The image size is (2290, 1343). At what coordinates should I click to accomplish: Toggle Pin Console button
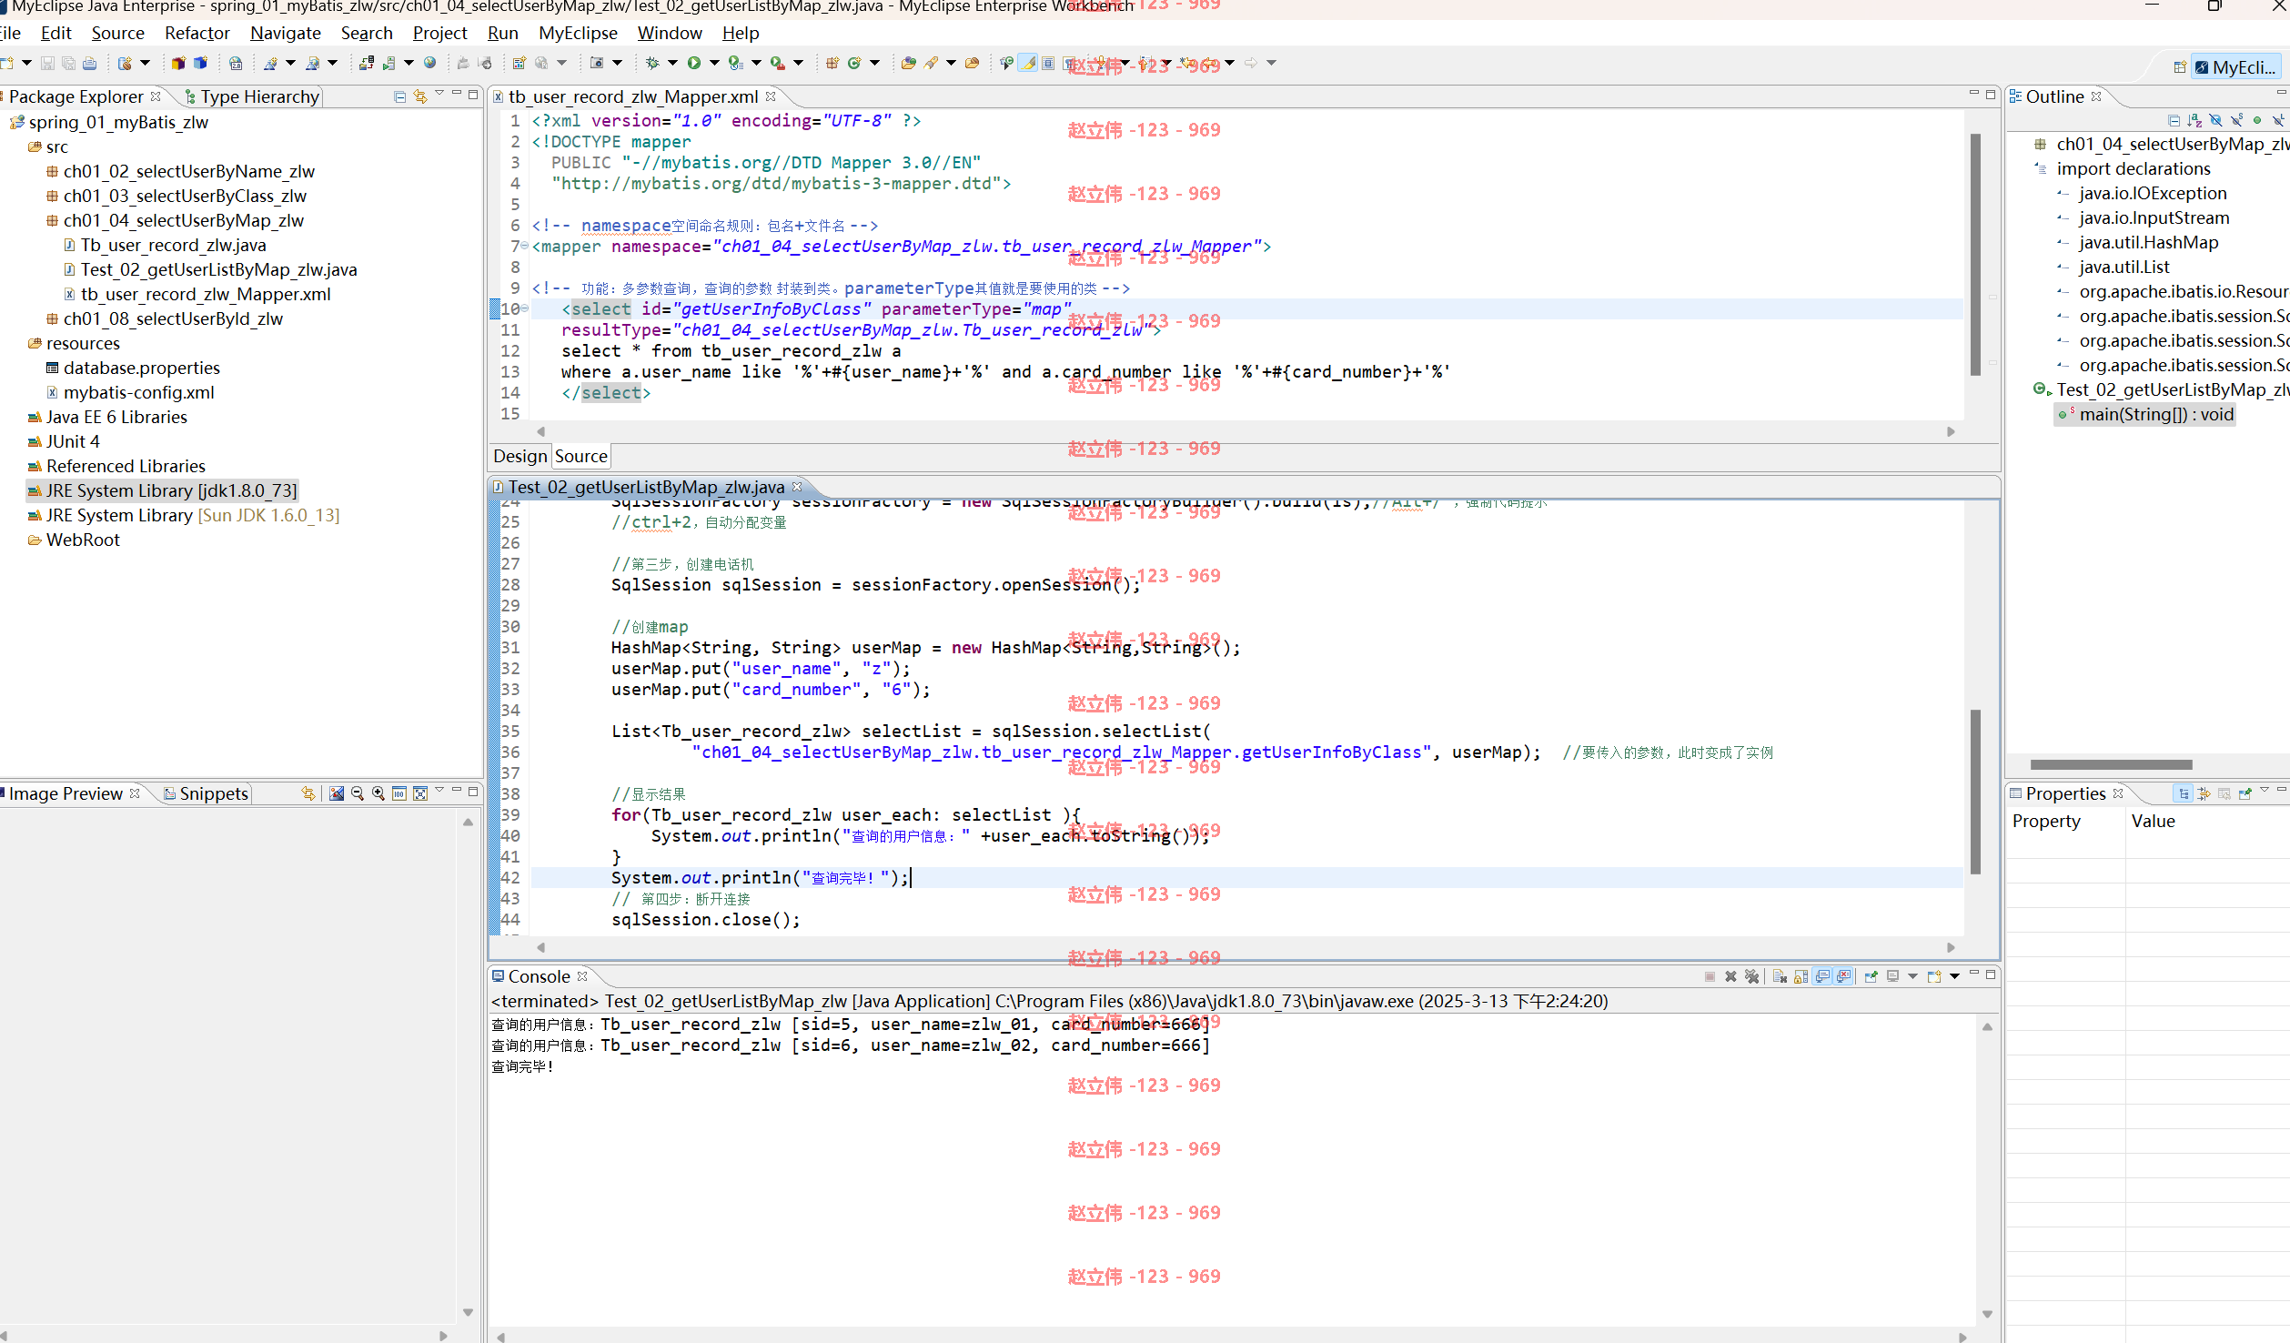[1871, 976]
